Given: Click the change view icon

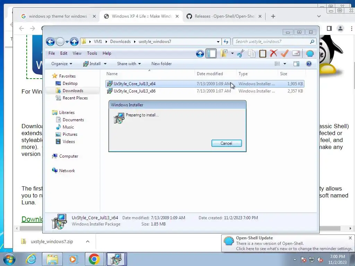Looking at the screenshot, I should (x=277, y=64).
